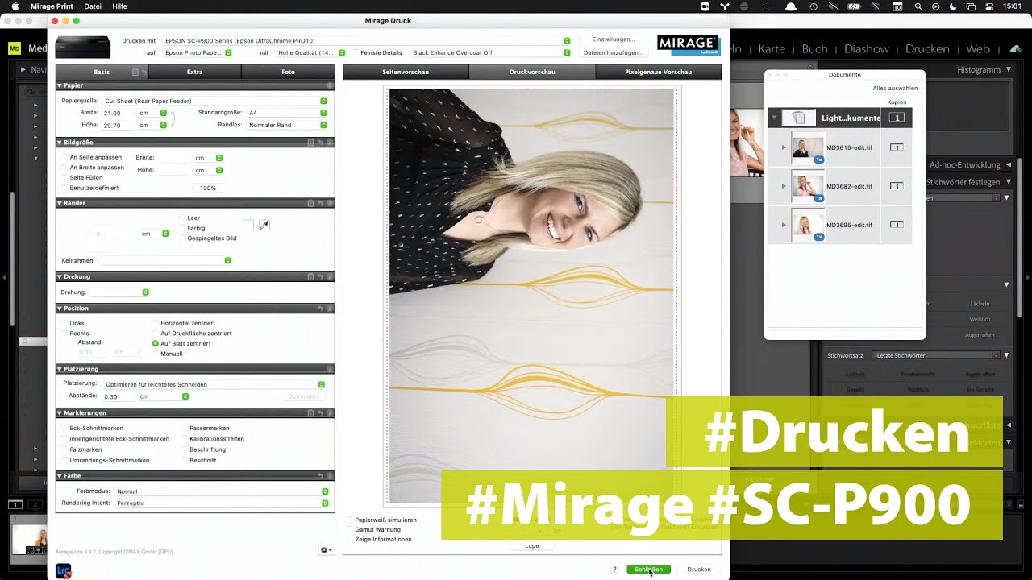Click Alles auswählen in Dokumente

coord(895,89)
